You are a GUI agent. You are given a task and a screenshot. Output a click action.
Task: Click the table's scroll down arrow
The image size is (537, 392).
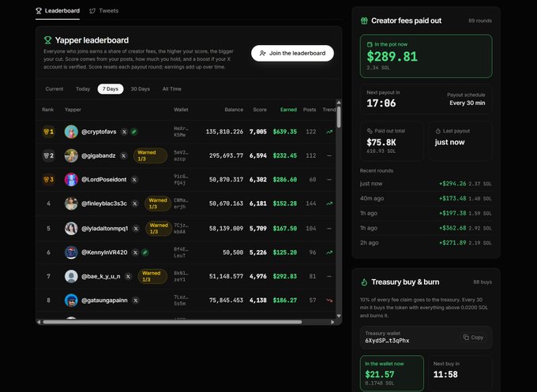[x=339, y=316]
